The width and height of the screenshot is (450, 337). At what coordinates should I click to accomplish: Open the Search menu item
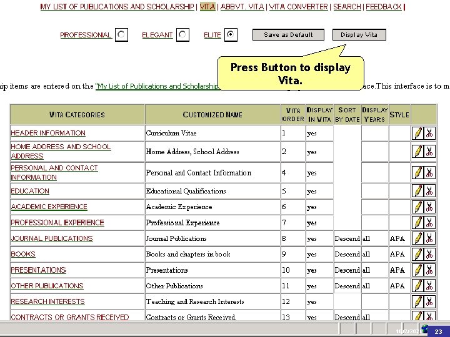[347, 7]
